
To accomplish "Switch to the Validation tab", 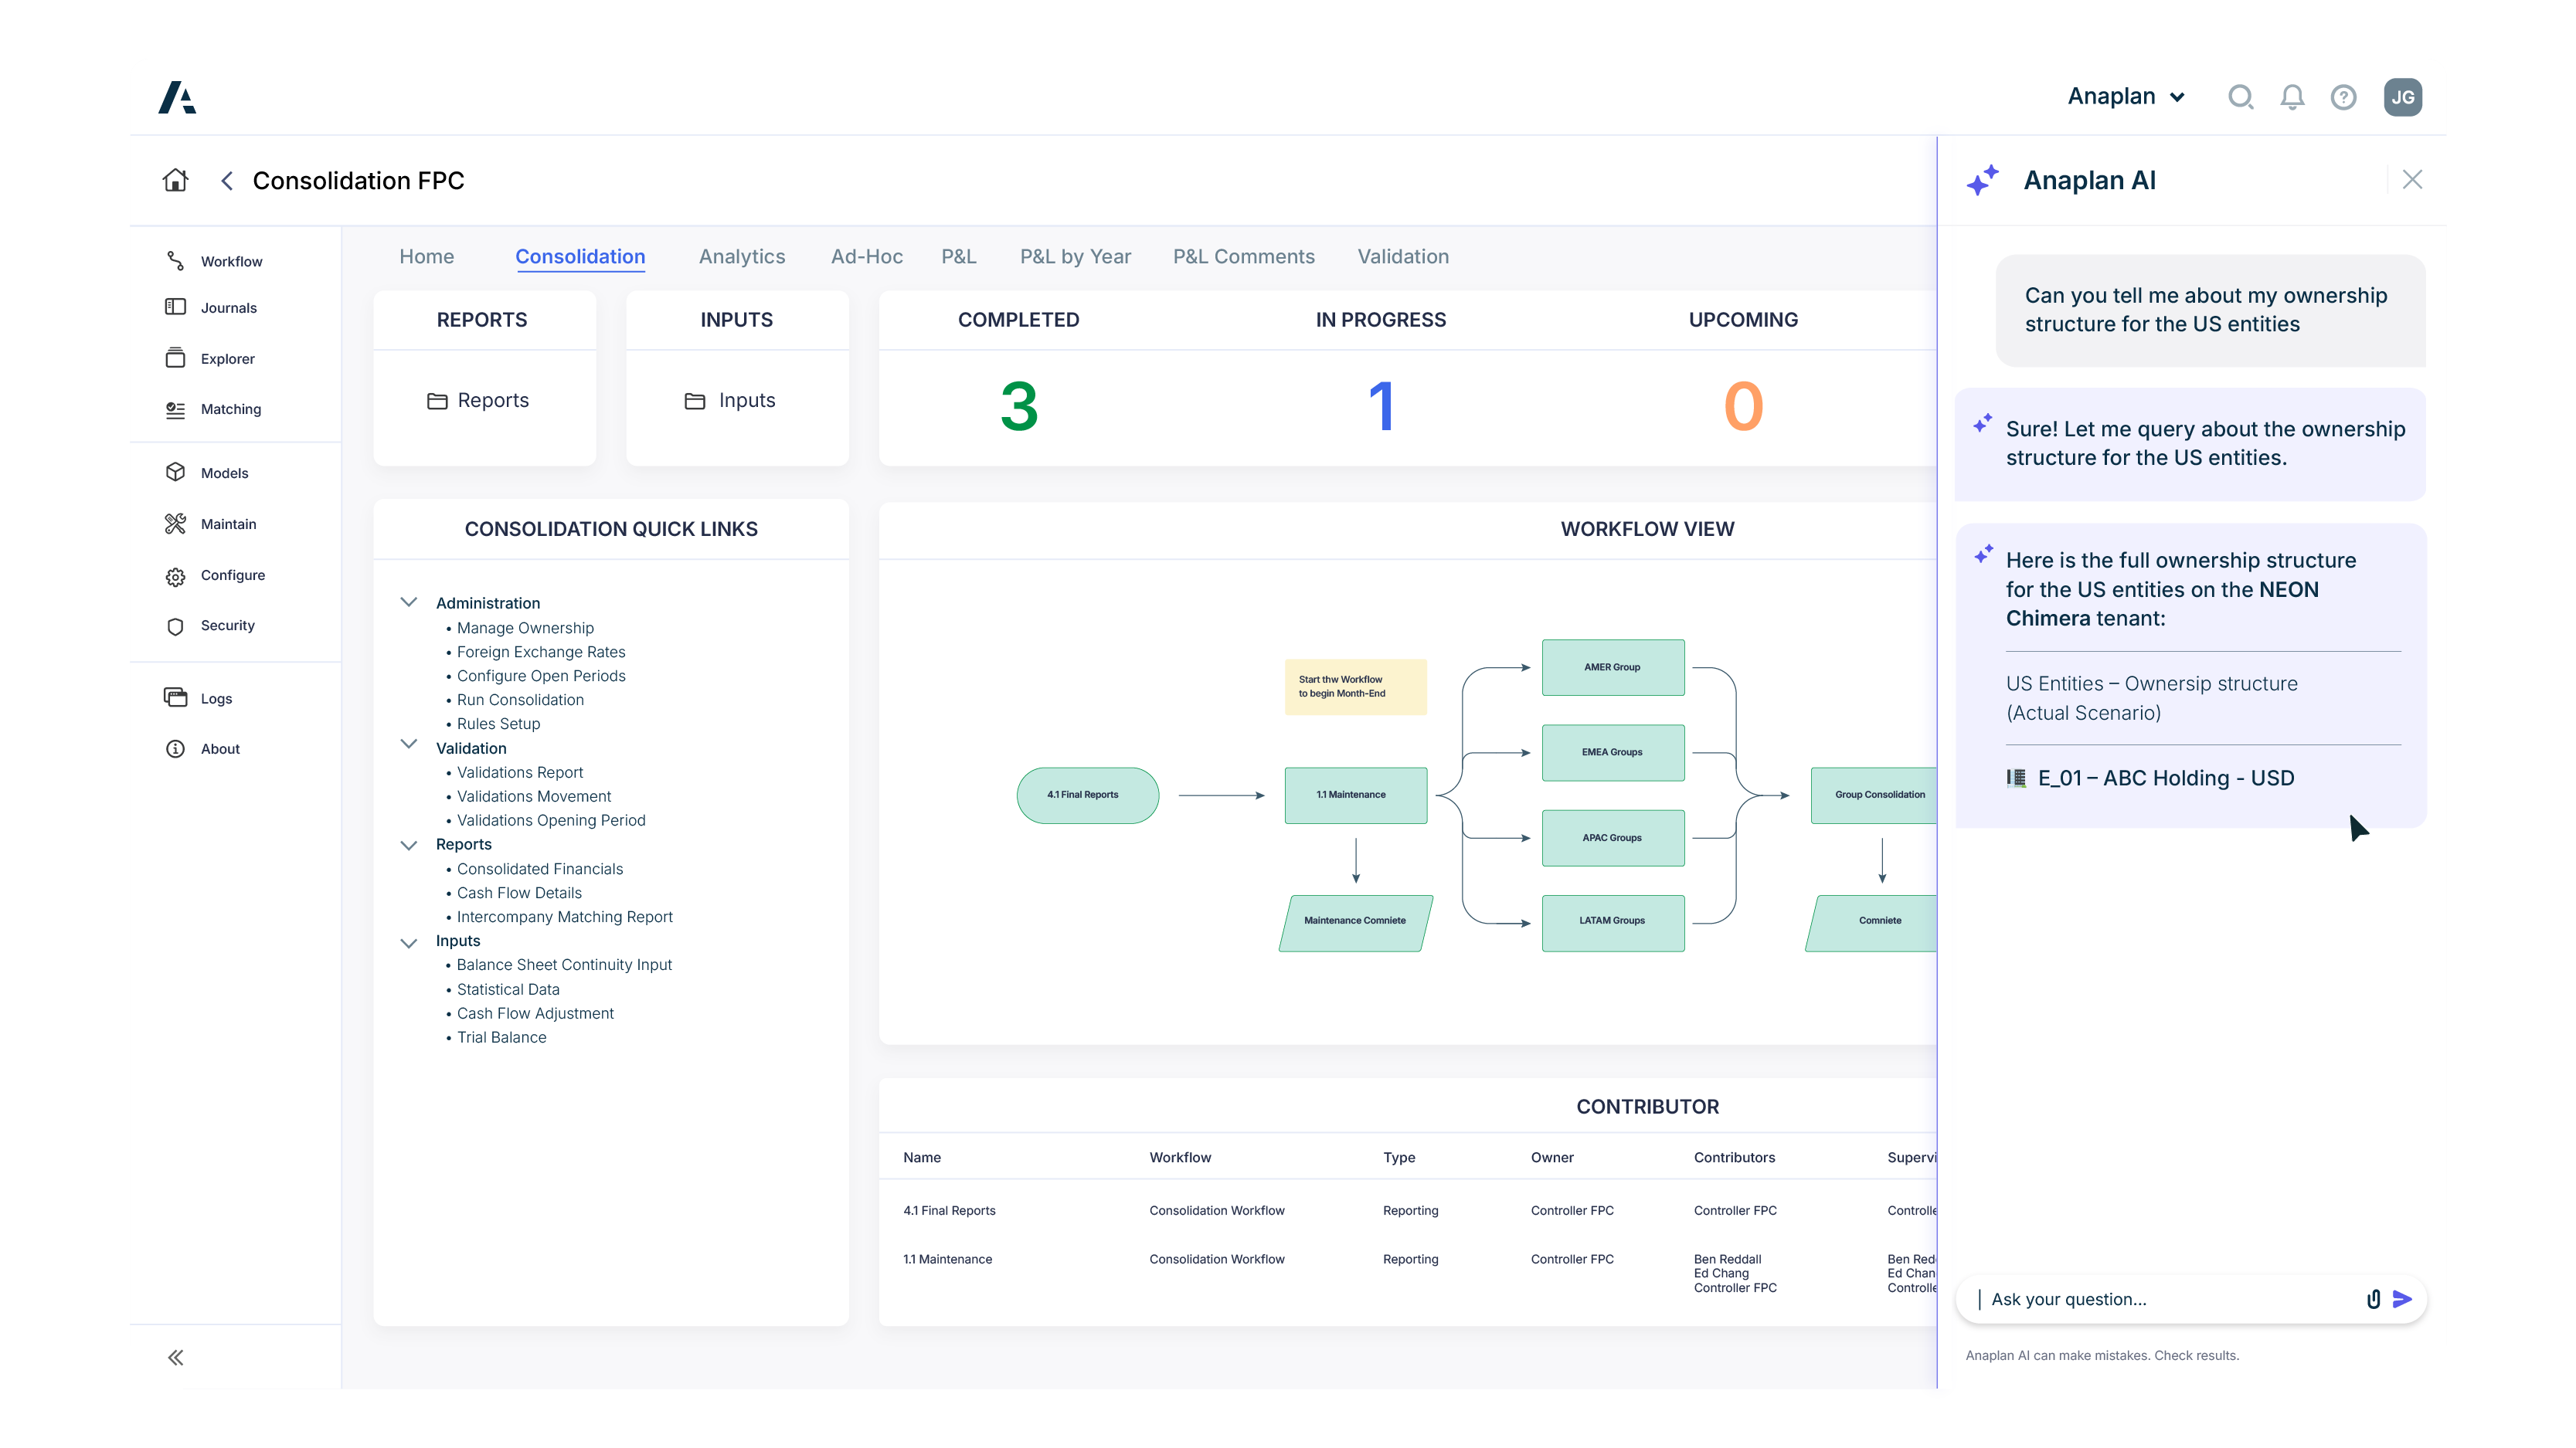I will point(1402,257).
